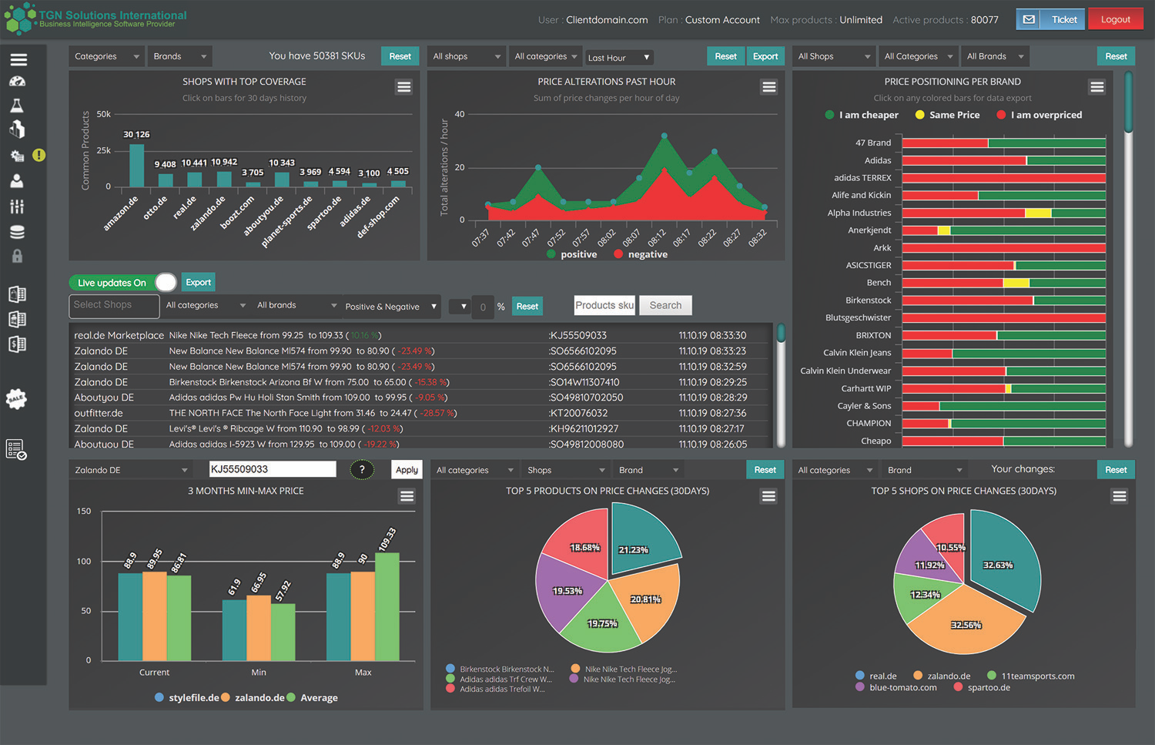Click the Select Shops input field
The height and width of the screenshot is (745, 1155).
point(114,306)
